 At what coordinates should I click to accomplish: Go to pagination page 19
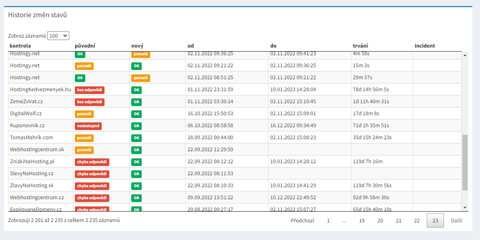point(362,220)
